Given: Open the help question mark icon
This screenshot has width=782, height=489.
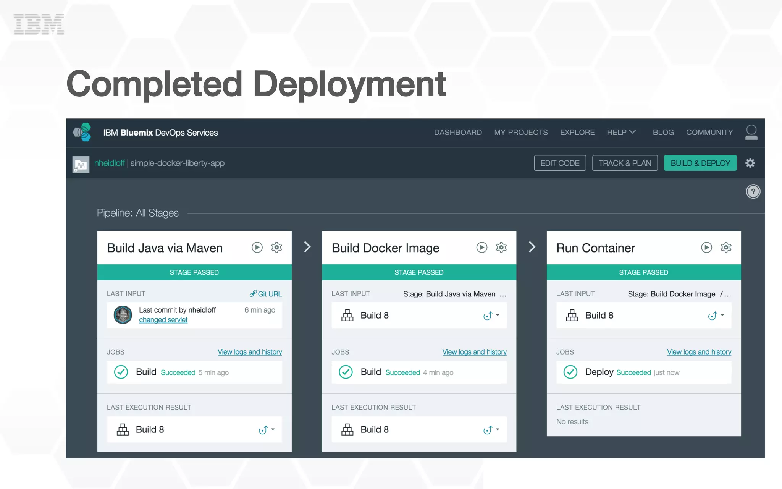Looking at the screenshot, I should [x=753, y=191].
